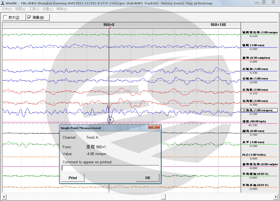The height and width of the screenshot is (201, 280).
Task: Select the 左轨向 (1.00 mm) channel label
Action: 255,69
